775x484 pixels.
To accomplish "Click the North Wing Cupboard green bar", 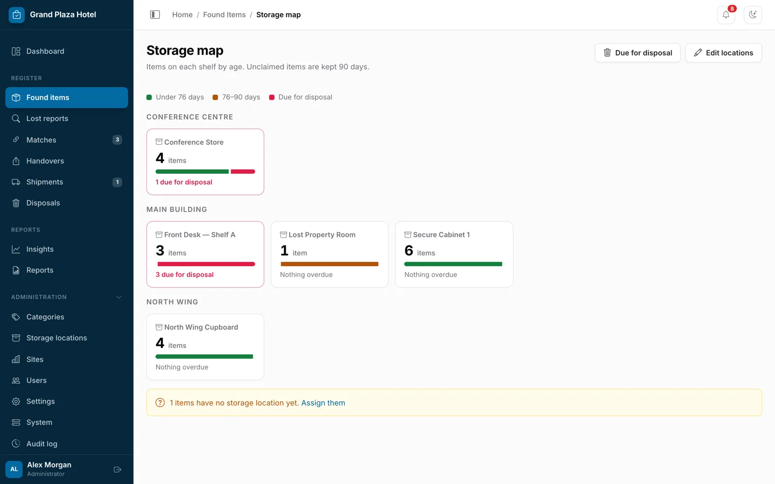I will [x=204, y=356].
